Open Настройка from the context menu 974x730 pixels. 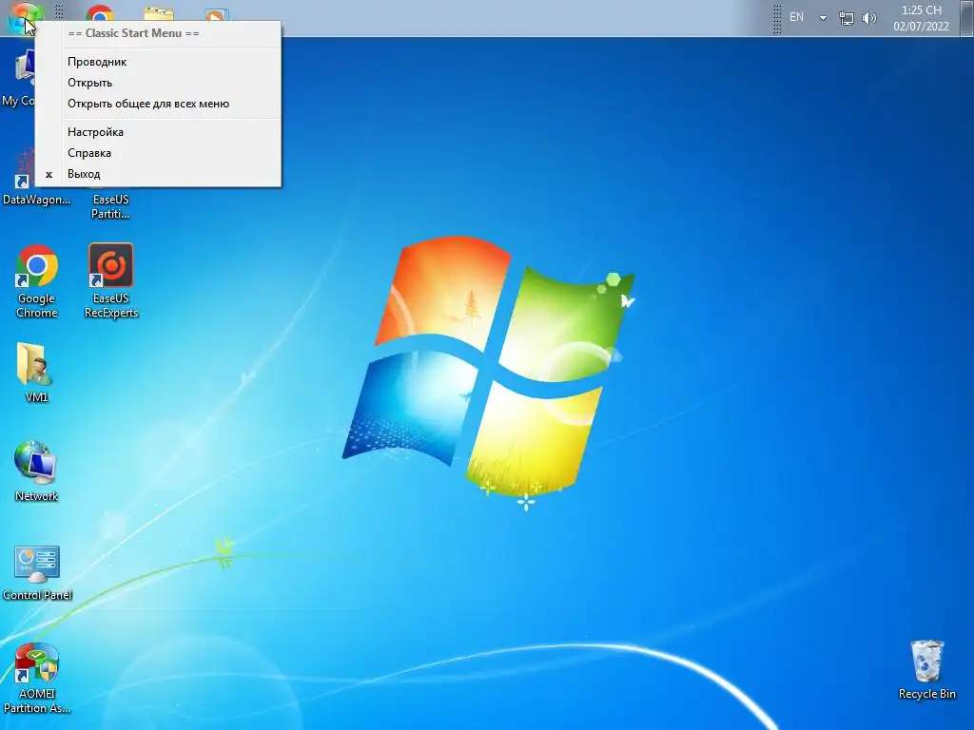point(159,131)
